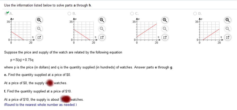Click graph A thumbnail with decreasing line

(21, 31)
